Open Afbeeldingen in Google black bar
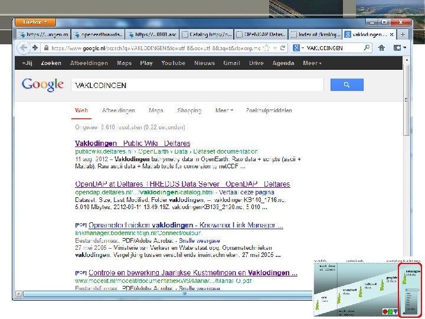Viewport: 425px width, 319px height. [x=89, y=63]
